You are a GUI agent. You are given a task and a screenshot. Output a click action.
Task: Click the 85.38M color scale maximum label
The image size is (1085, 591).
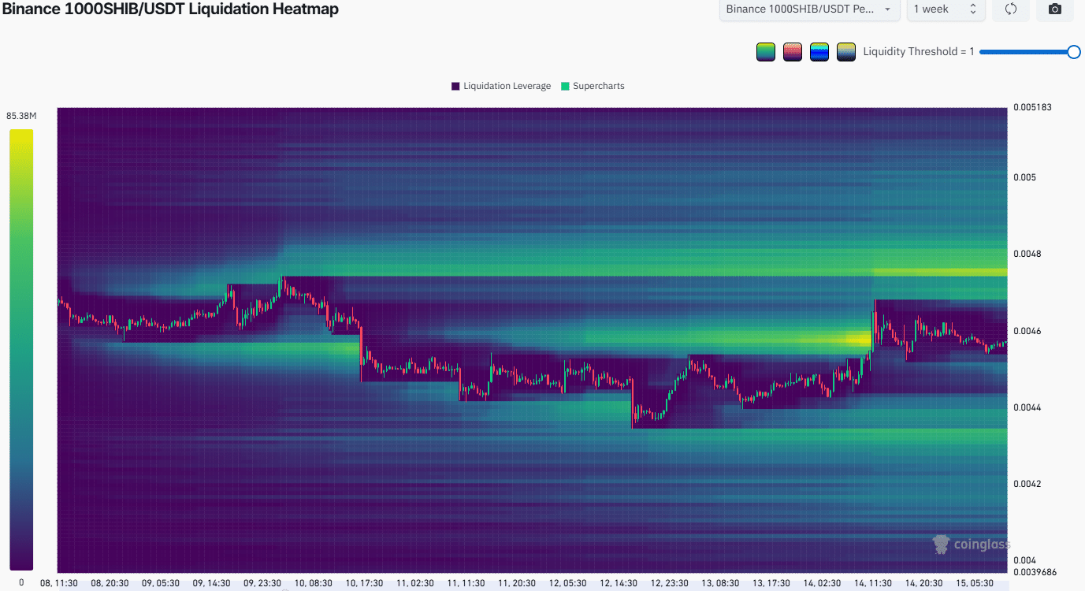(21, 117)
